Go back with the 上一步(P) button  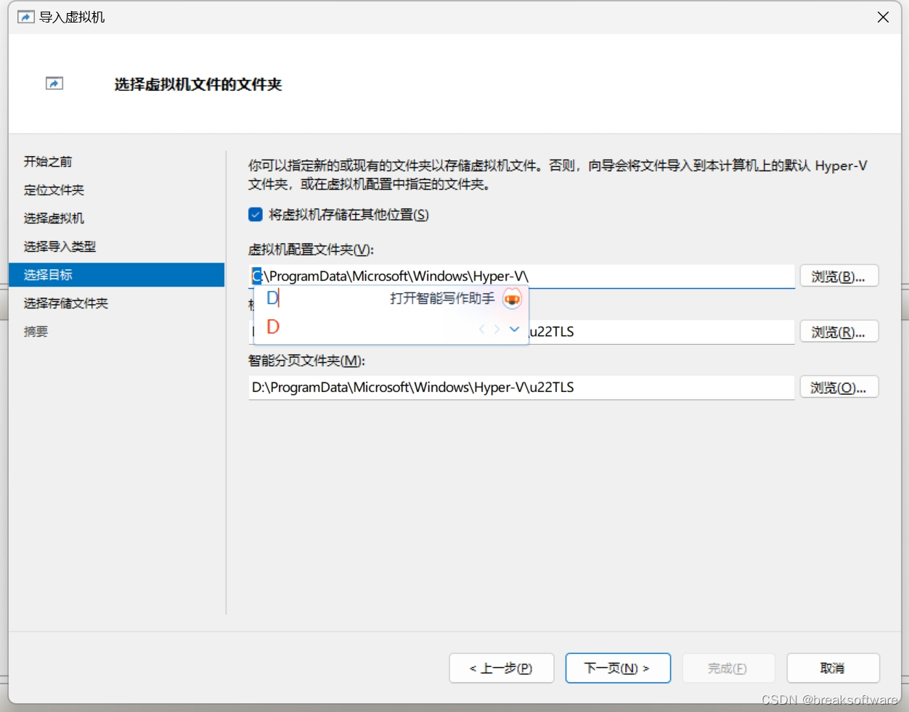point(501,668)
